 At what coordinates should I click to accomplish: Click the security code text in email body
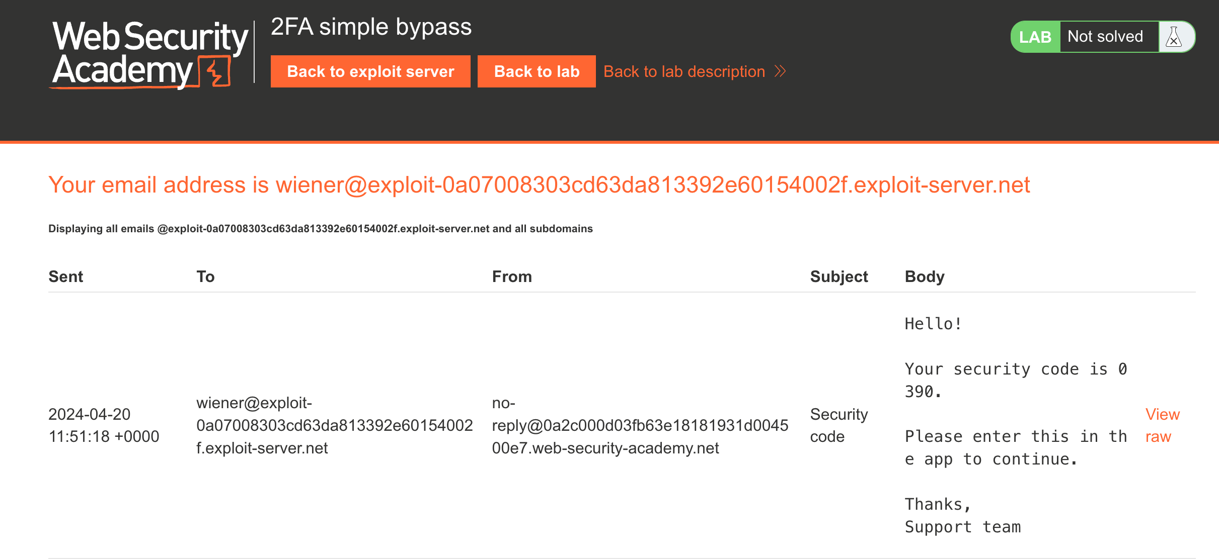point(1016,380)
